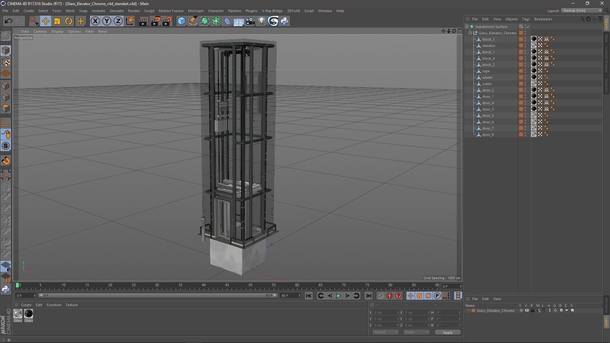Click the Apply button

point(448,333)
